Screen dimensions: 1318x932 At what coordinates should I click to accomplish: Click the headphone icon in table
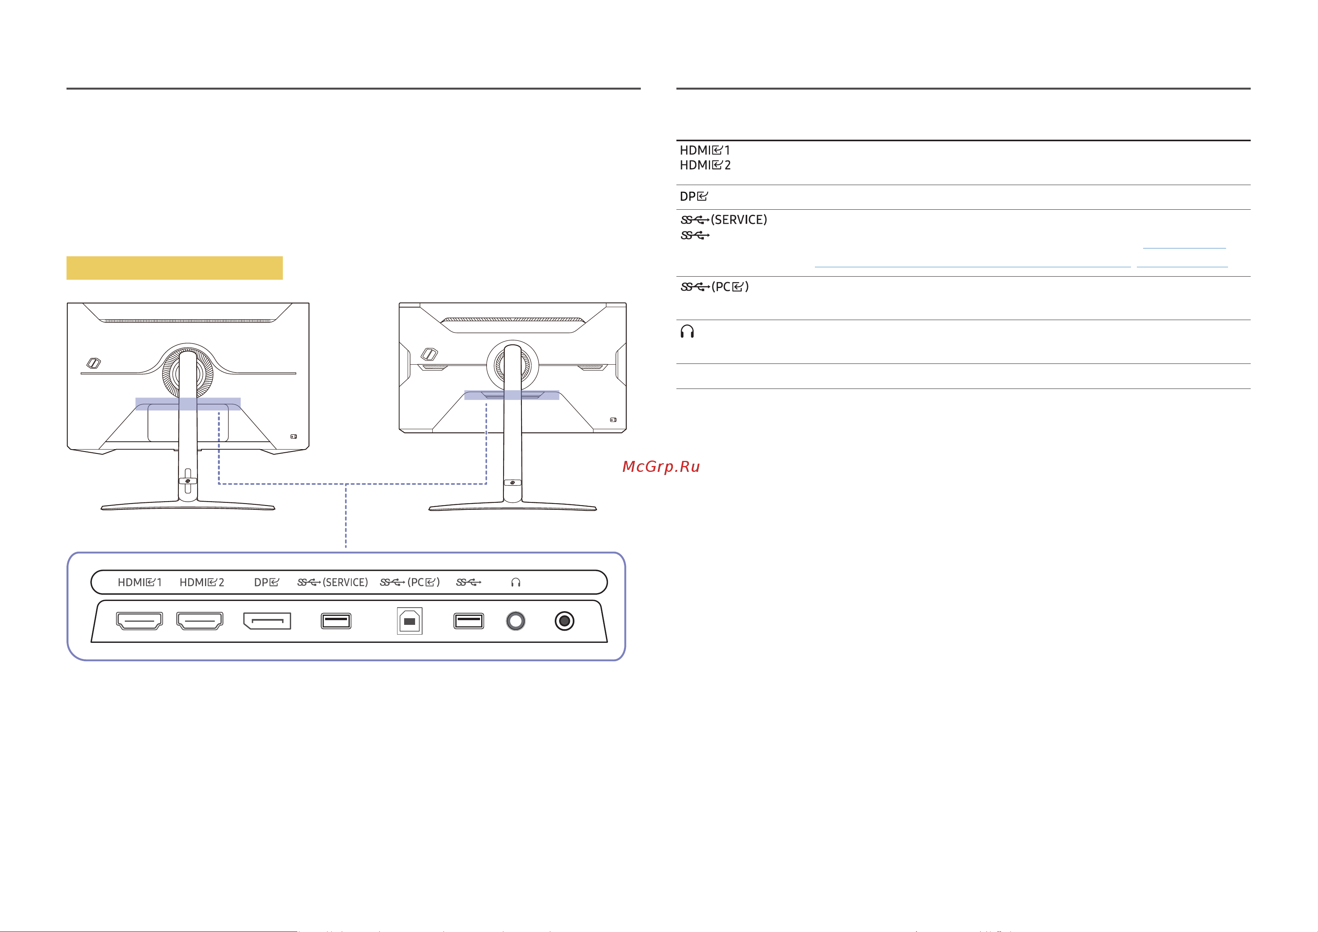(x=687, y=331)
